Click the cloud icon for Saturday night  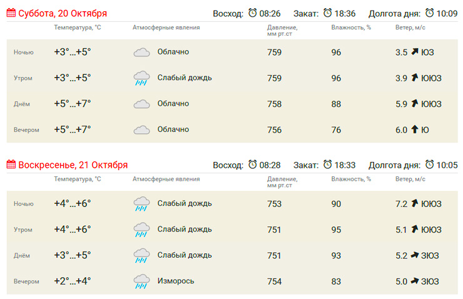point(142,53)
